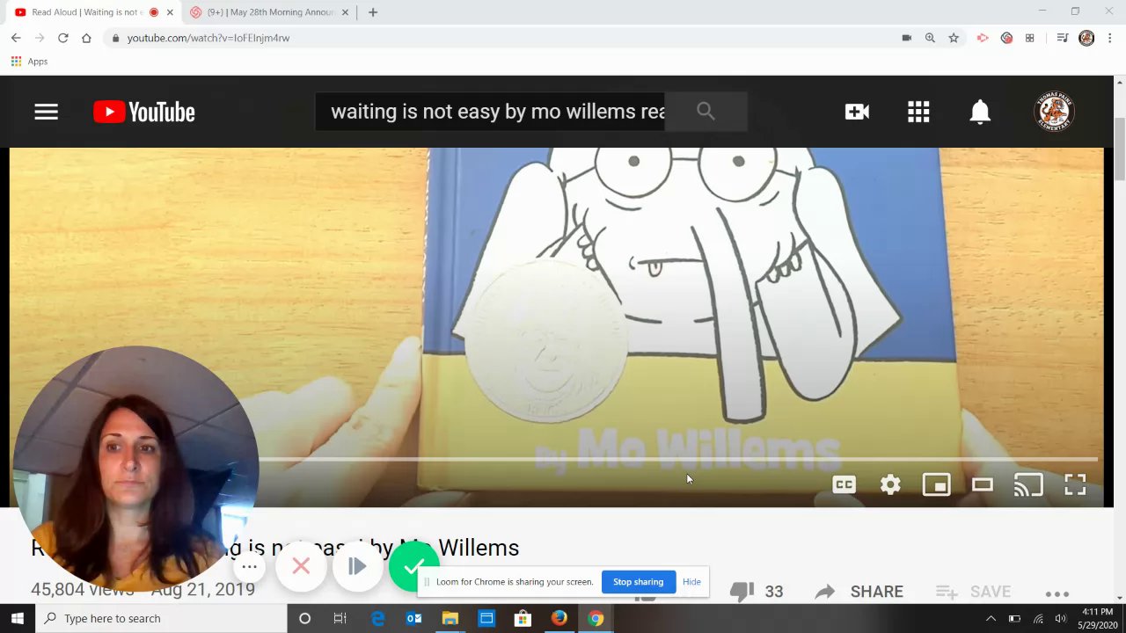Enter fullscreen on the video player
Screen dimensions: 1126x633
click(1075, 484)
